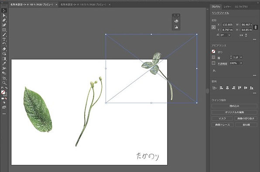The image size is (260, 172).
Task: Click the マスク button
Action: pos(222,119)
